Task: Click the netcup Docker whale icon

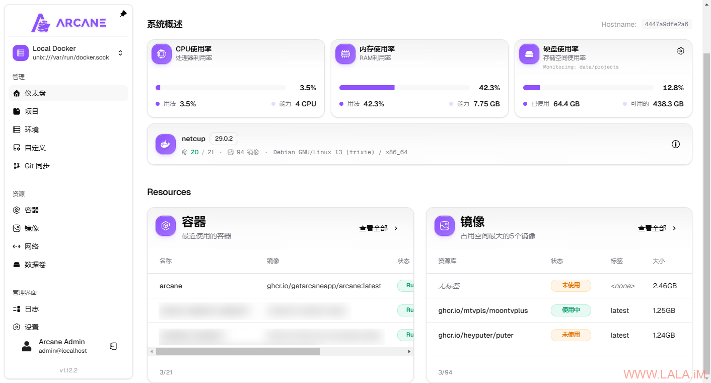Action: 165,144
